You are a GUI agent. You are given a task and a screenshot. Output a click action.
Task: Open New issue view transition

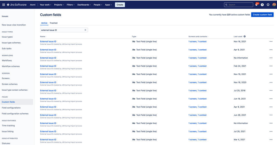pos(14,25)
